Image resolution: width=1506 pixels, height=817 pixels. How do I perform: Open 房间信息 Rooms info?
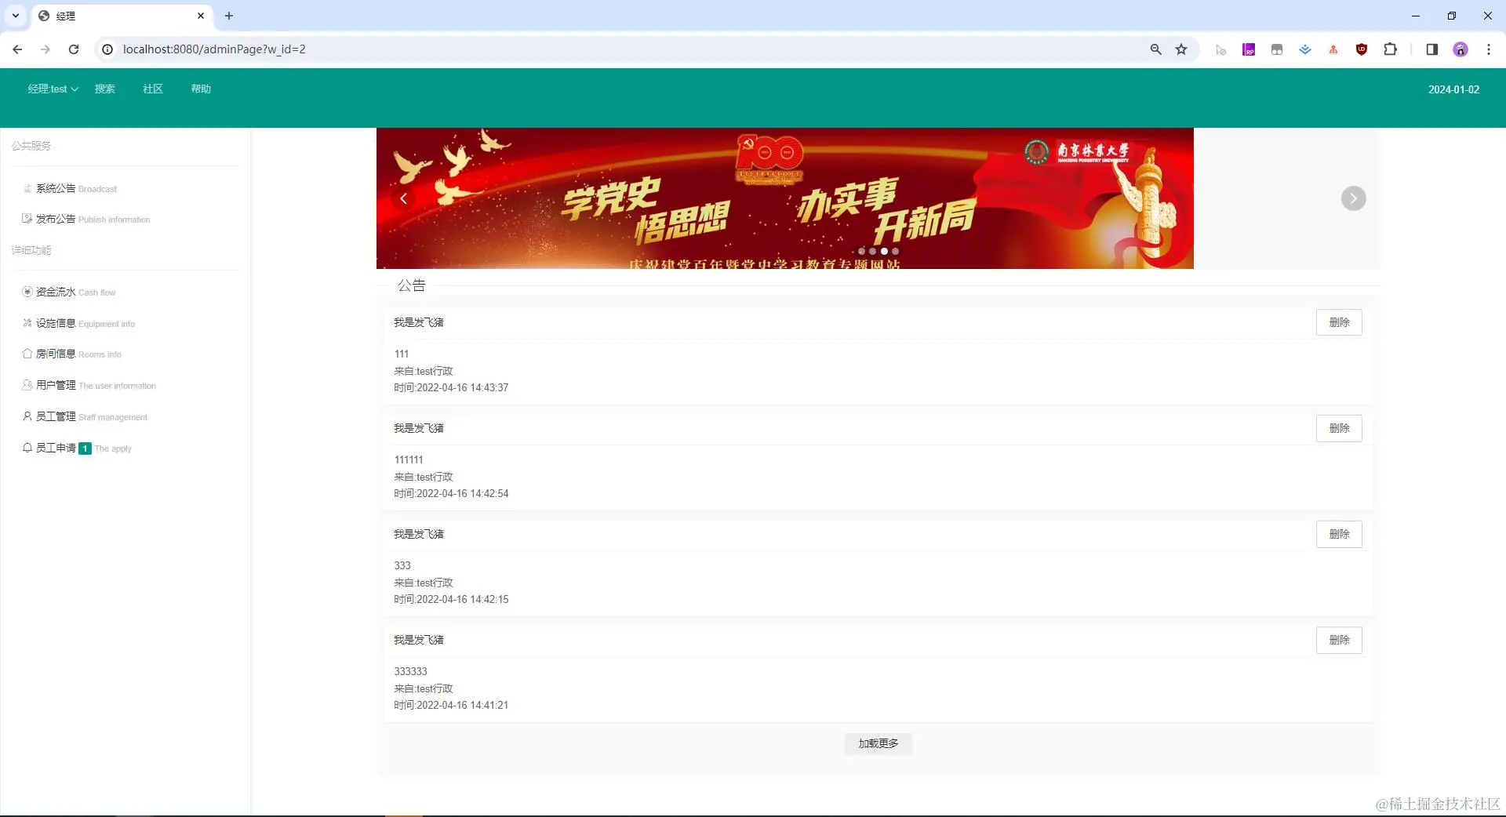tap(72, 354)
